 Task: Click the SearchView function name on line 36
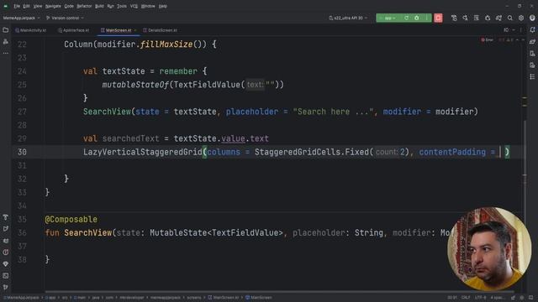(x=87, y=233)
